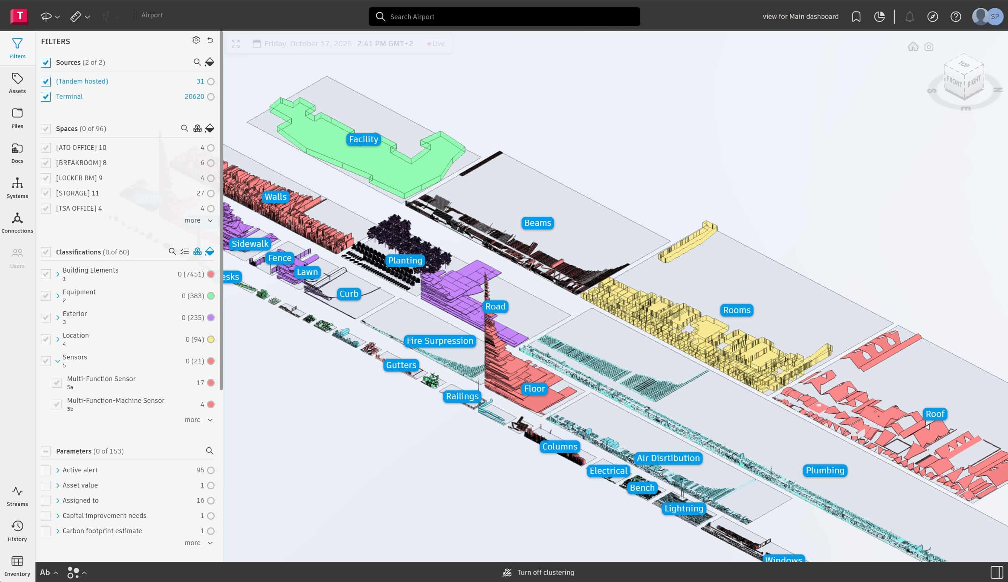This screenshot has height=582, width=1008.
Task: Switch to the Assets tab
Action: point(17,83)
